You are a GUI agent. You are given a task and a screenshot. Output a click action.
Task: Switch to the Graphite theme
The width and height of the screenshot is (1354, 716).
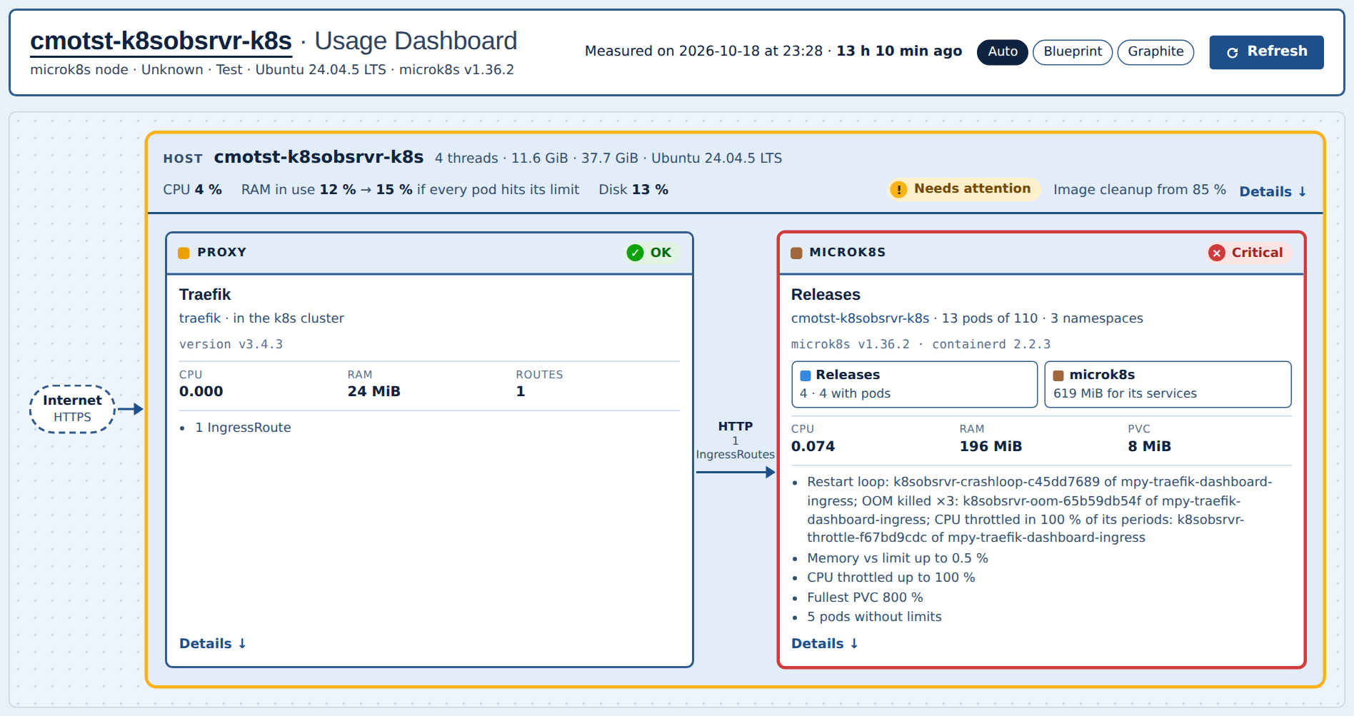[1155, 52]
